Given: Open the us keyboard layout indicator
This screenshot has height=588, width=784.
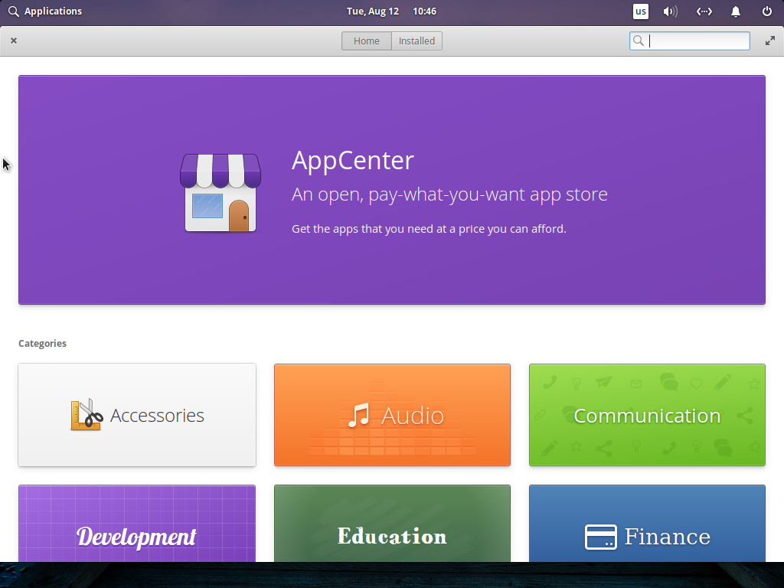Looking at the screenshot, I should [x=641, y=11].
